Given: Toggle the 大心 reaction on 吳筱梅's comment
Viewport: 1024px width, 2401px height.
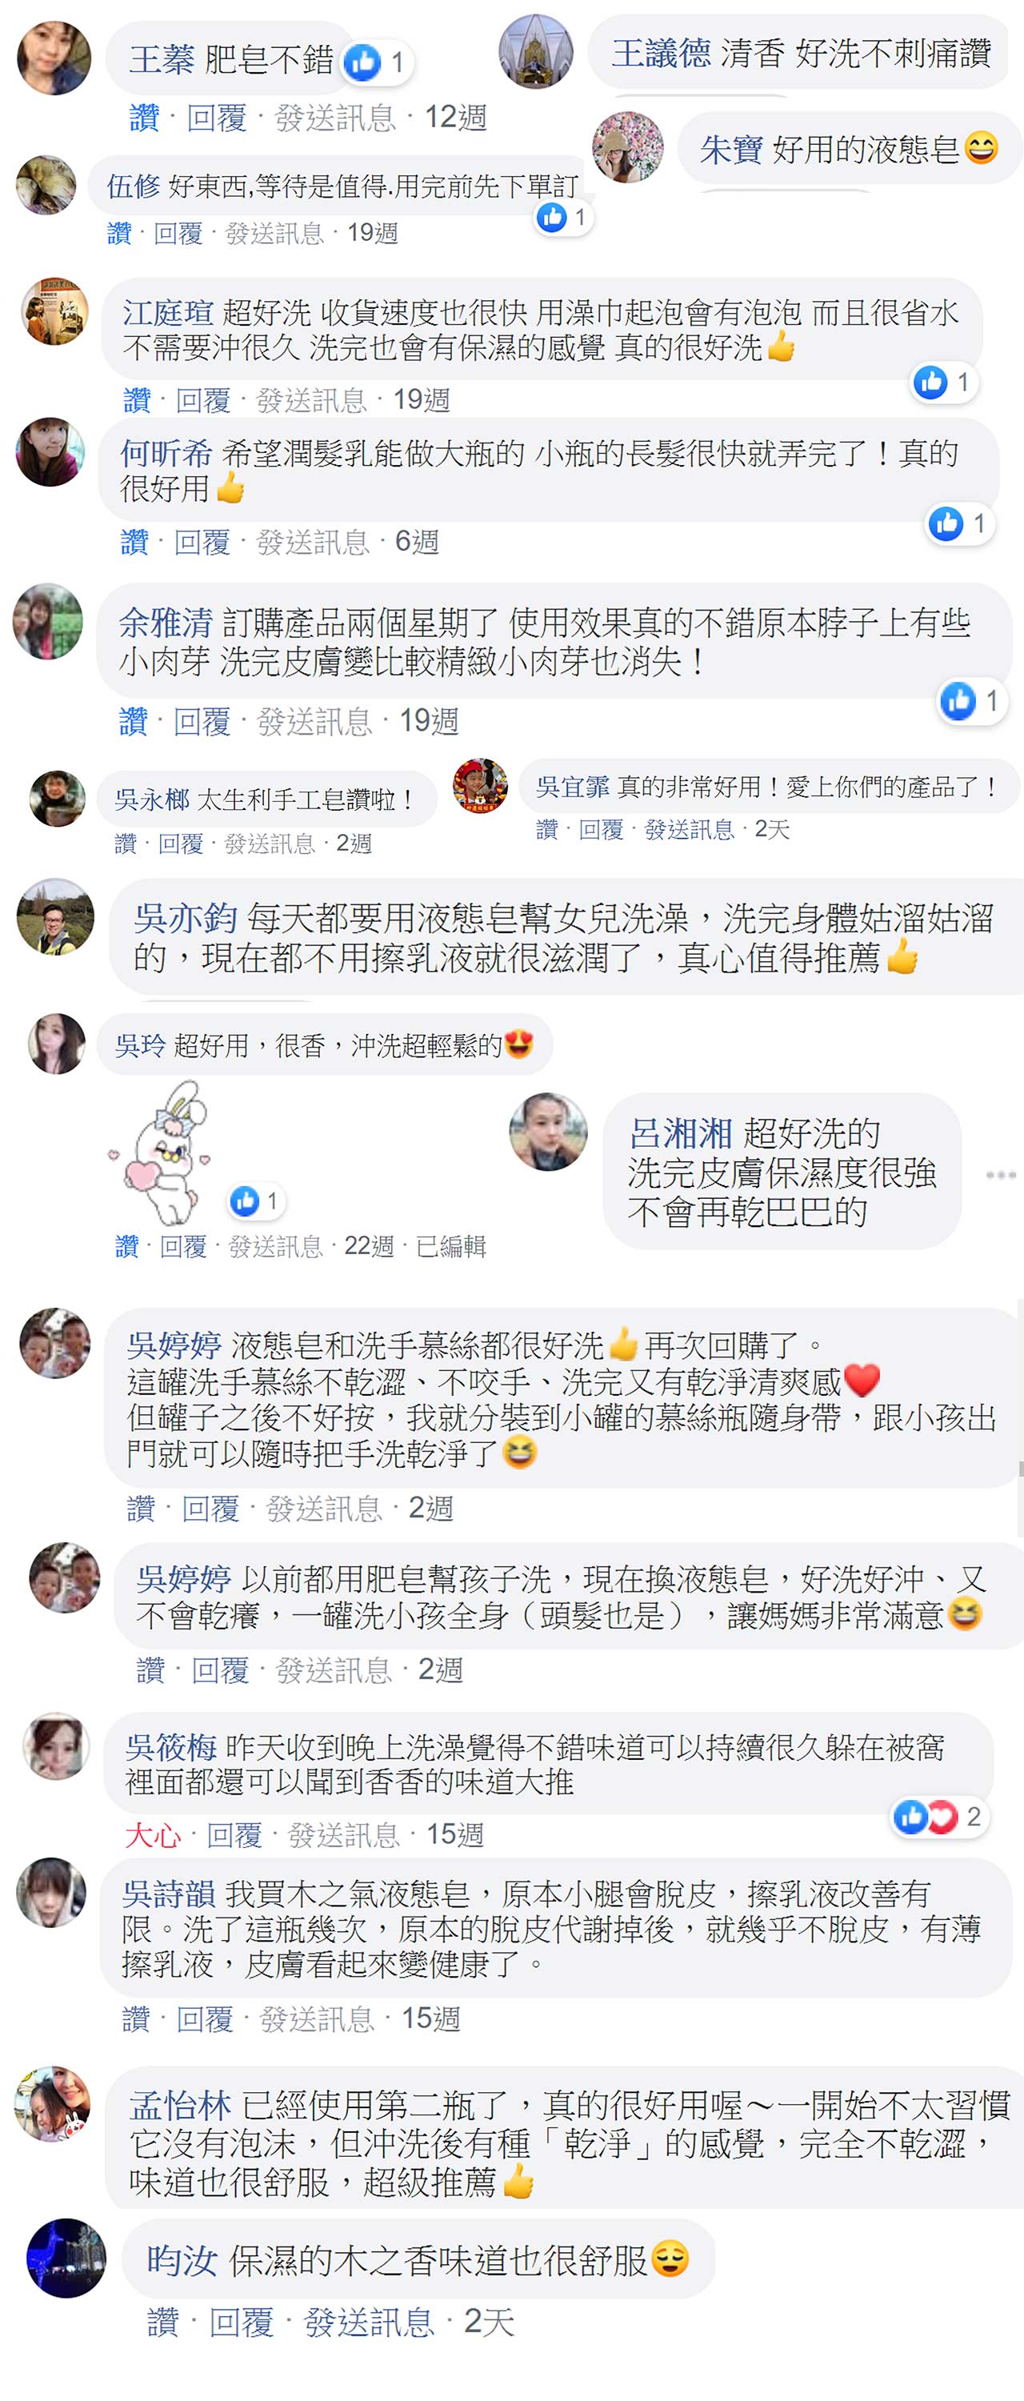Looking at the screenshot, I should tap(152, 1835).
